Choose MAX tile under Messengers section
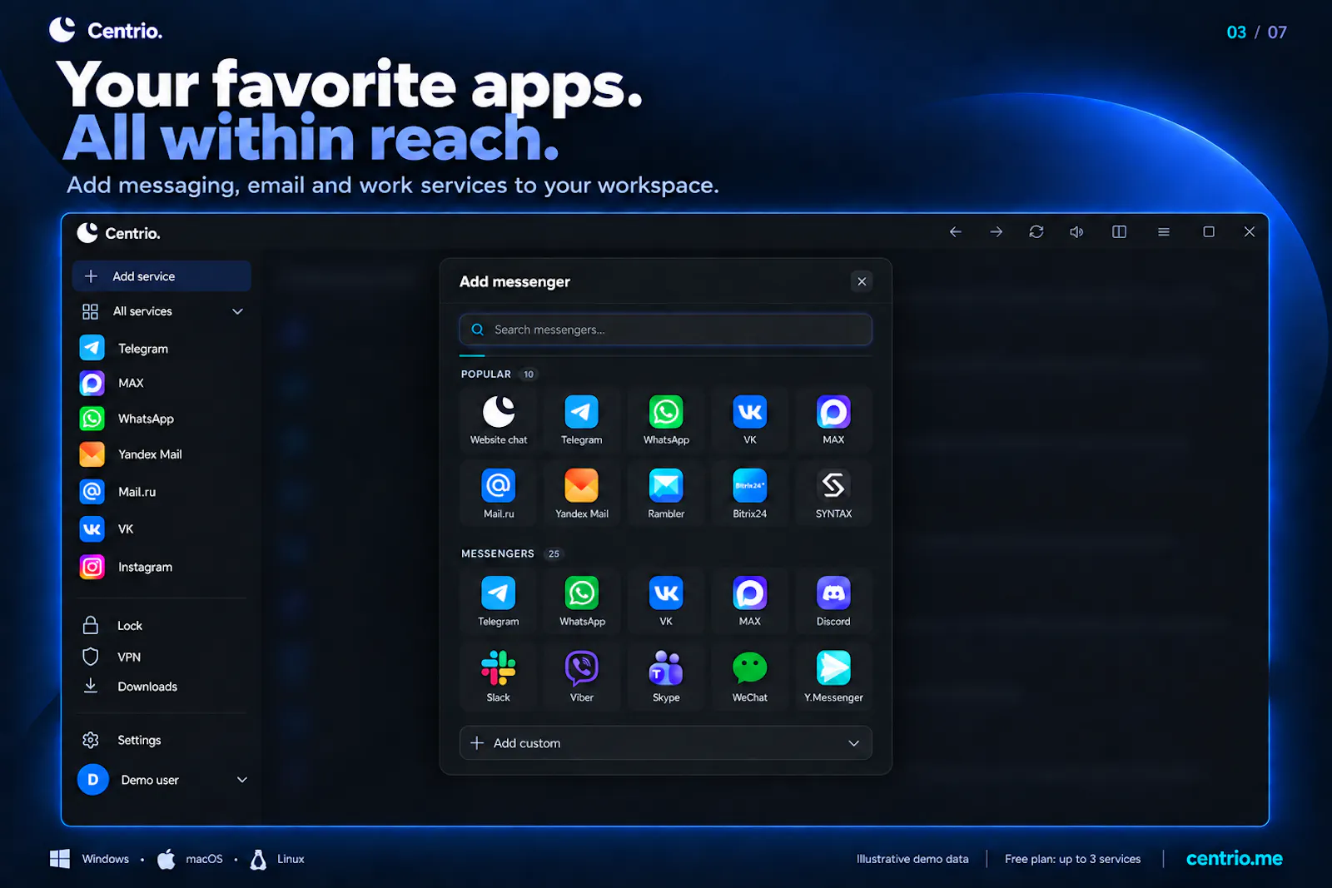This screenshot has height=888, width=1332. coord(750,601)
